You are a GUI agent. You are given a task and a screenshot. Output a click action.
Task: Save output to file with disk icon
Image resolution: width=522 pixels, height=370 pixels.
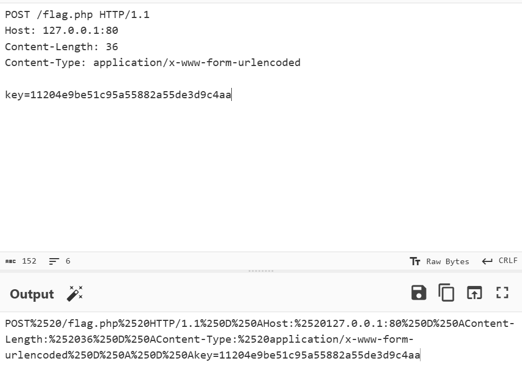click(418, 293)
